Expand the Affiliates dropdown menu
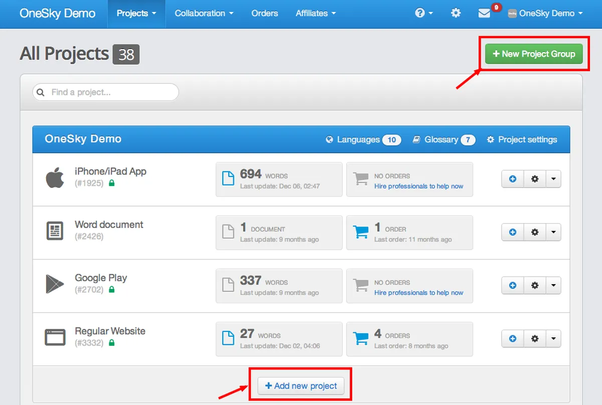Viewport: 602px width, 405px height. coord(316,14)
